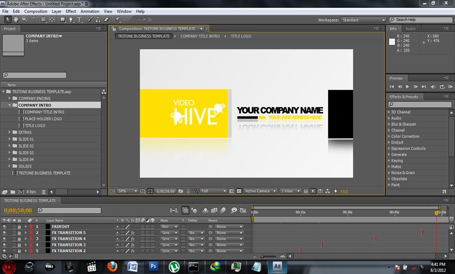Open the Composition menu

[36, 11]
